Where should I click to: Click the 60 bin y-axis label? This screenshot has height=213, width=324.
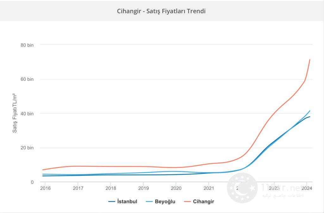(27, 79)
